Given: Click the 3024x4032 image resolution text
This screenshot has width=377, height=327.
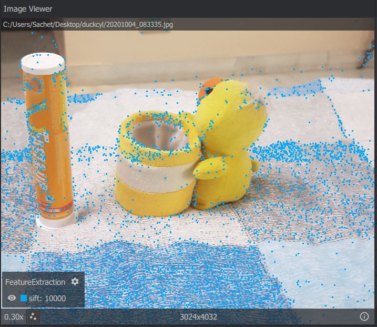Looking at the screenshot, I should (x=198, y=317).
